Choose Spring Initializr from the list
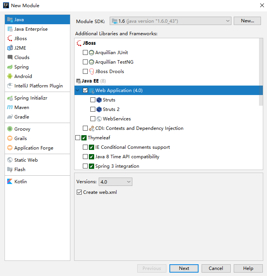The image size is (267, 276). pyautogui.click(x=31, y=98)
